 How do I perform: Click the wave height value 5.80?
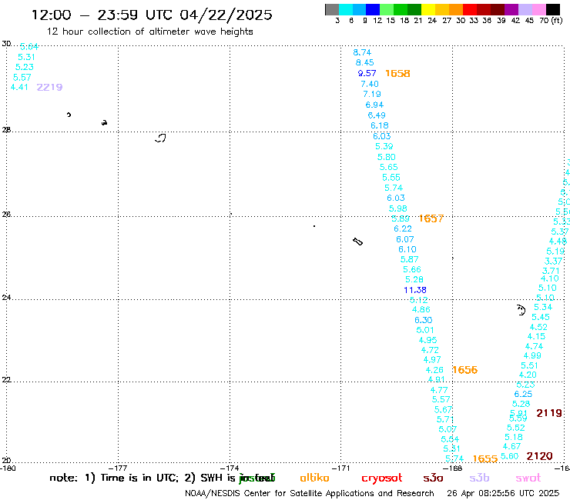point(387,157)
